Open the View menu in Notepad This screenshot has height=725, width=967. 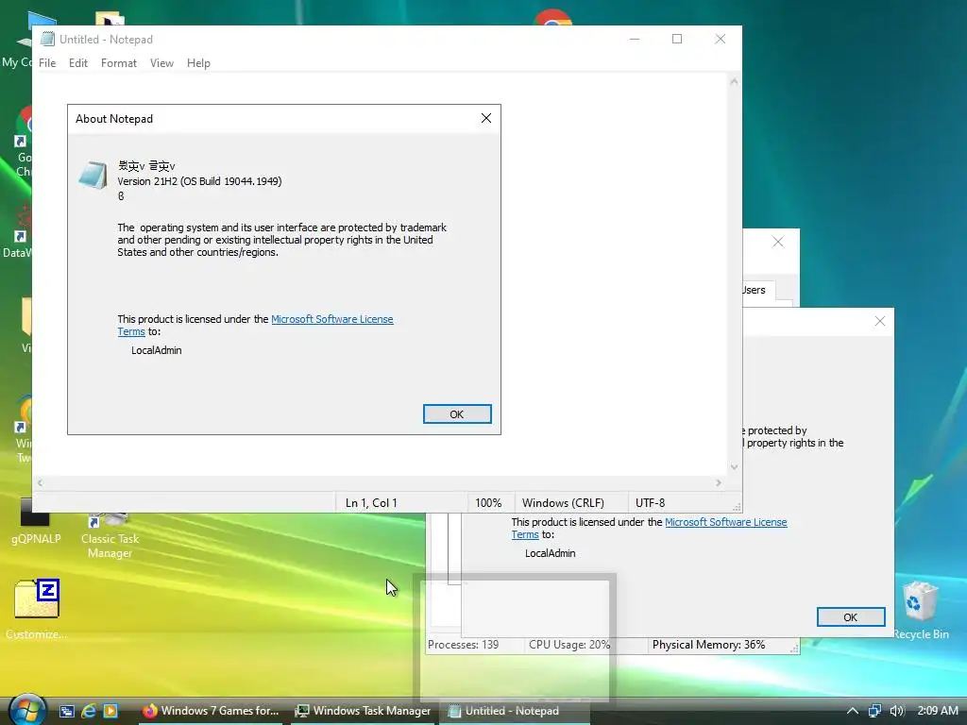coord(161,63)
